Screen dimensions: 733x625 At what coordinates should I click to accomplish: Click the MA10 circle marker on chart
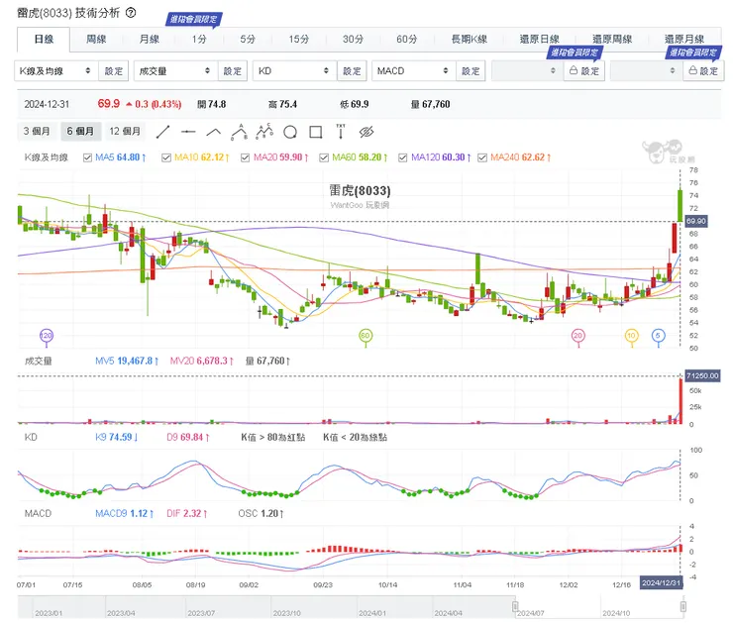pos(632,335)
